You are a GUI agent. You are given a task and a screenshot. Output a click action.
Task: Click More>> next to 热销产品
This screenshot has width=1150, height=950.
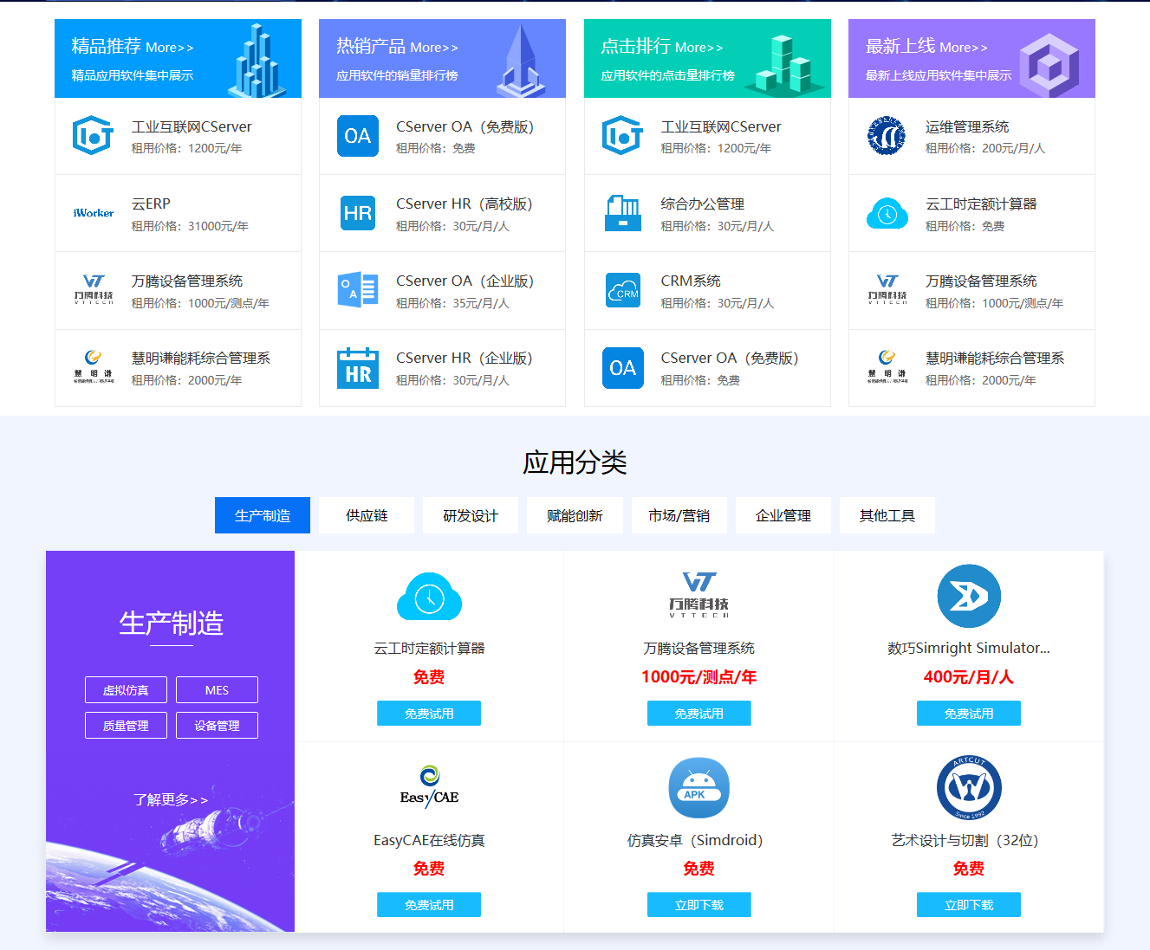coord(434,48)
